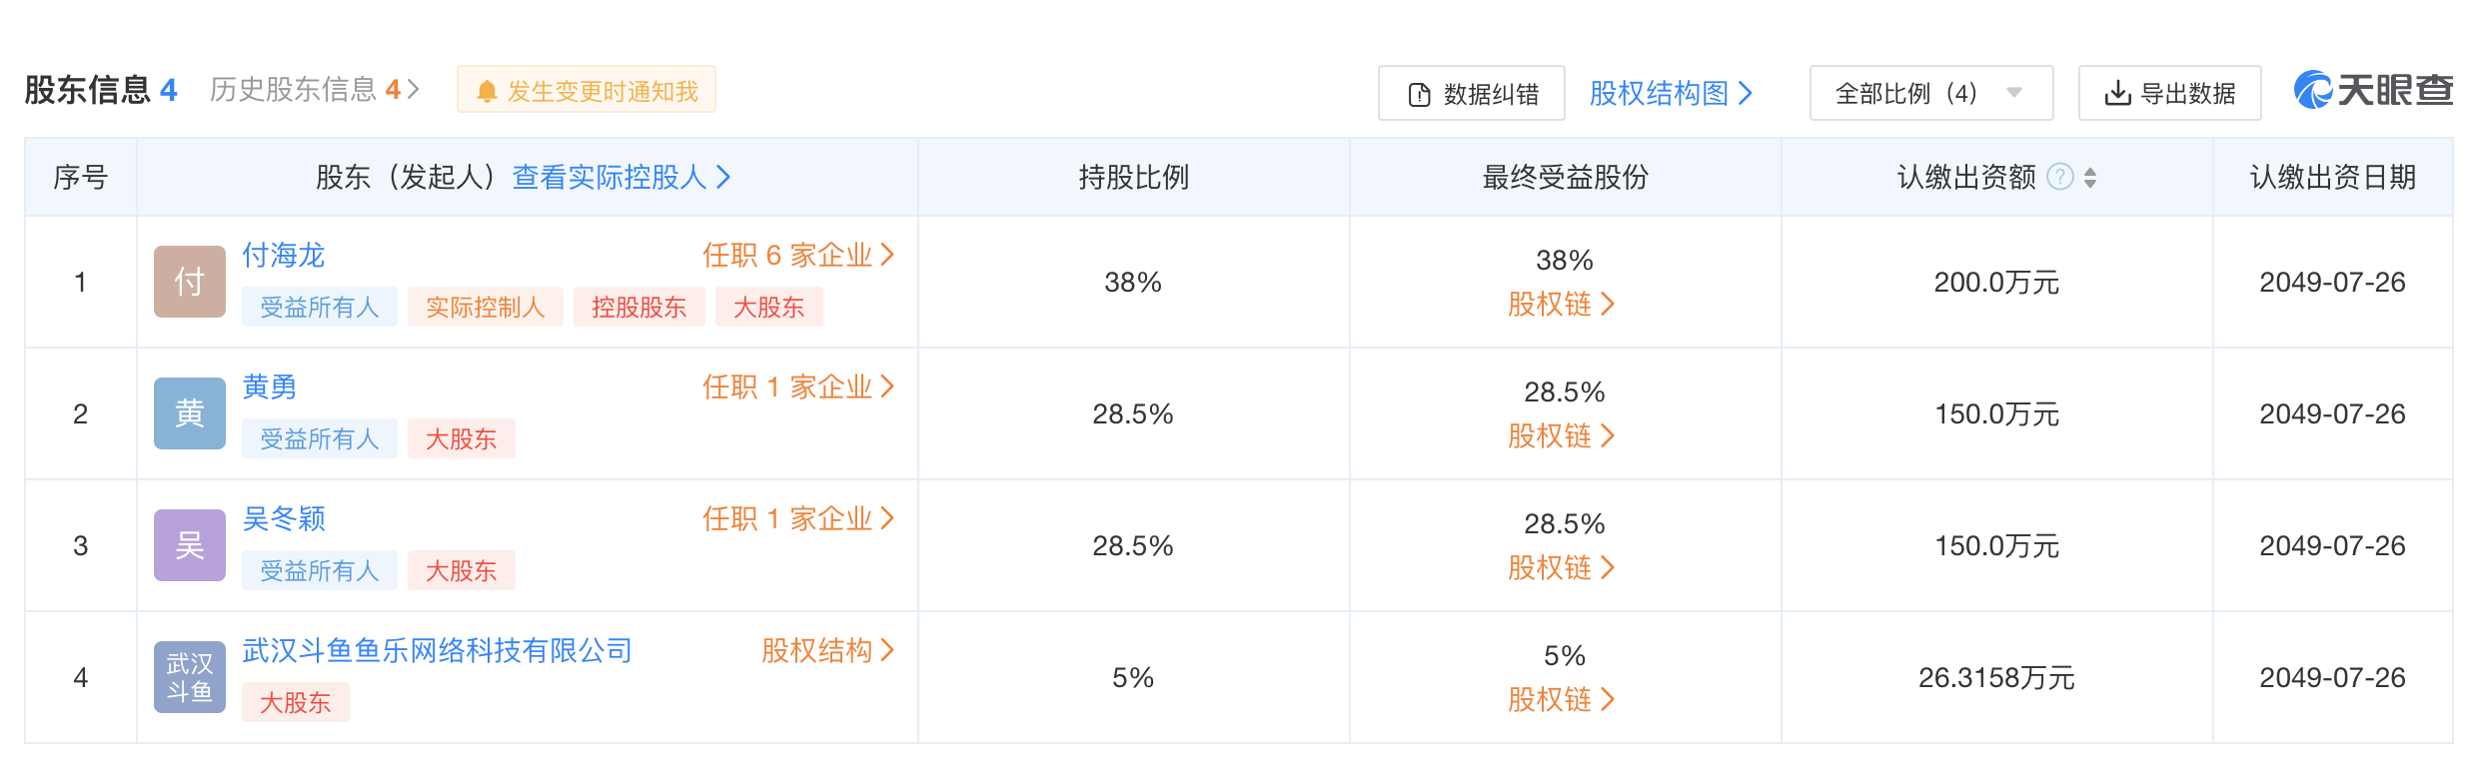Open 股权结构 for 武汉斗鱼鱼乐
This screenshot has height=773, width=2466.
828,650
